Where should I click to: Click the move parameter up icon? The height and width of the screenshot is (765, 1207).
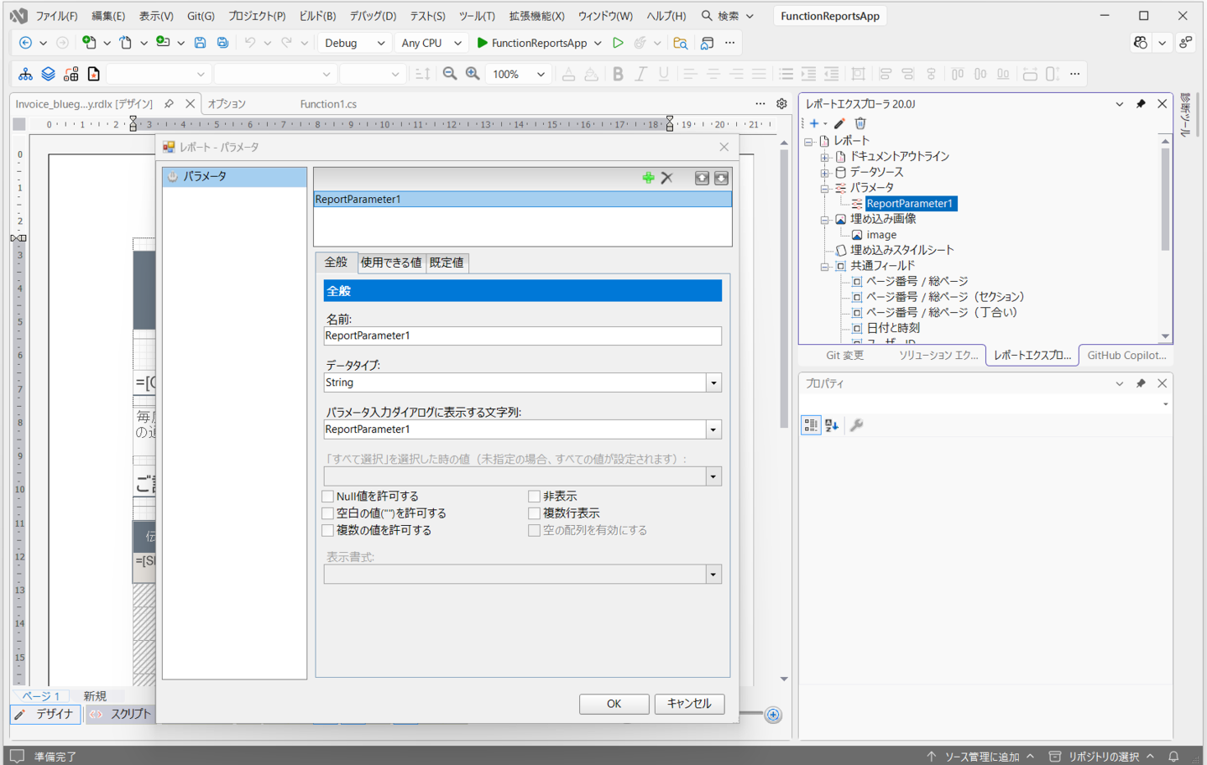click(702, 178)
